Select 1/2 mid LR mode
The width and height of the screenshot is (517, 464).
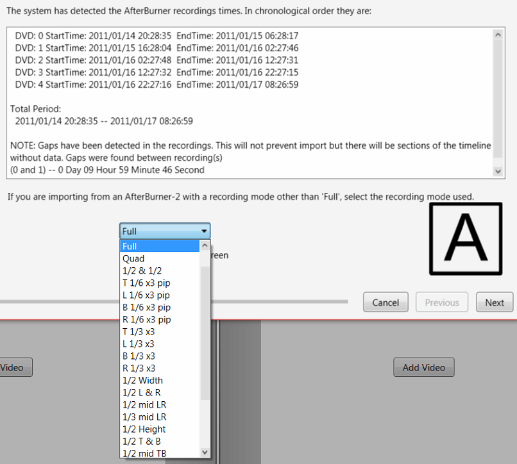pos(160,404)
